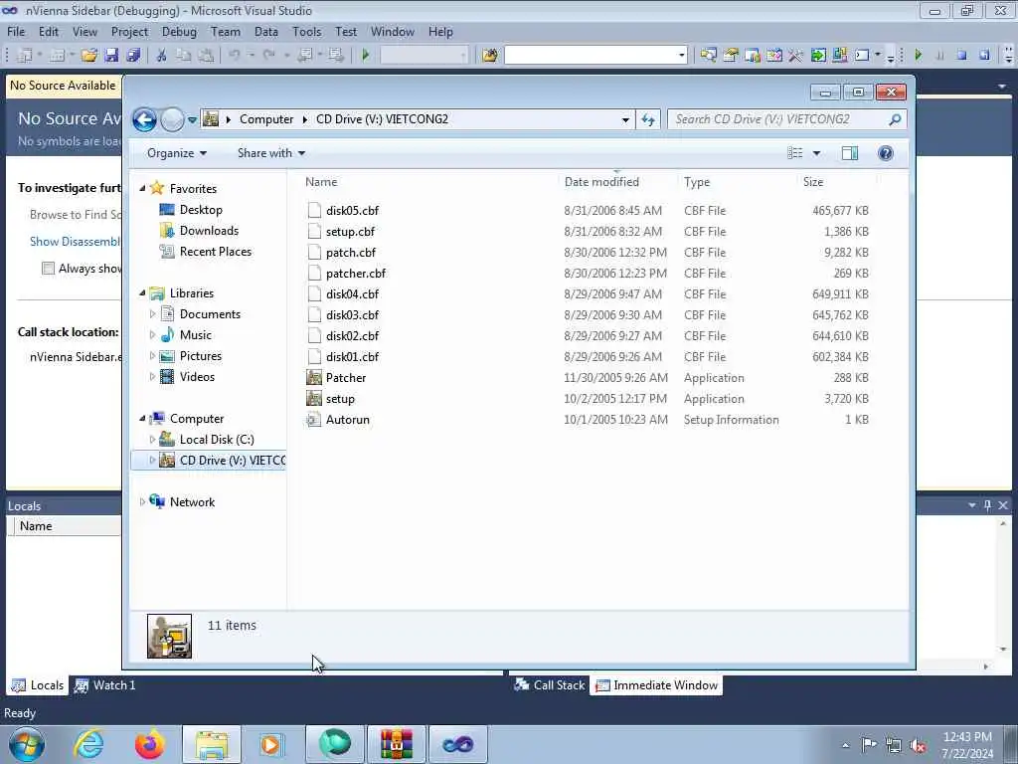The height and width of the screenshot is (764, 1018).
Task: Click the Explorer Back navigation arrow
Action: pos(144,119)
